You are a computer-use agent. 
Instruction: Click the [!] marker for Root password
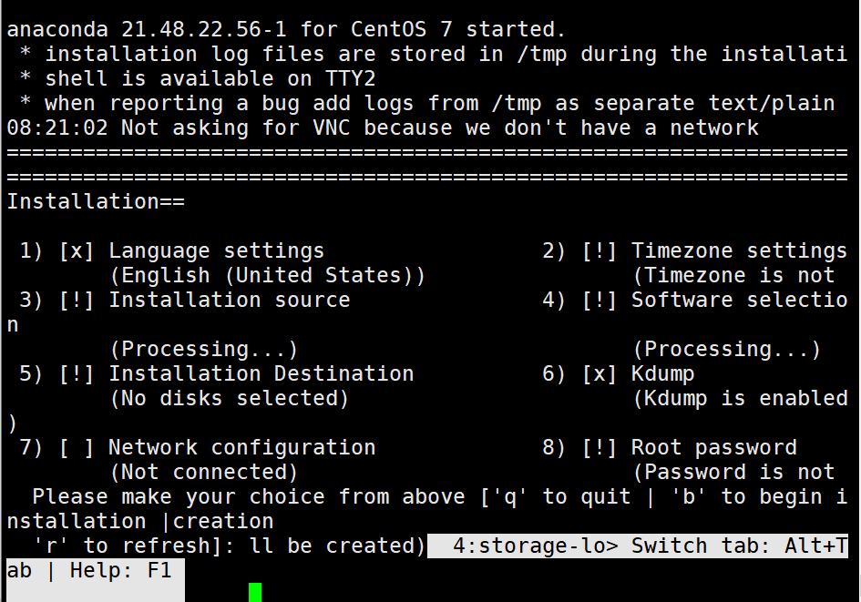(x=600, y=448)
